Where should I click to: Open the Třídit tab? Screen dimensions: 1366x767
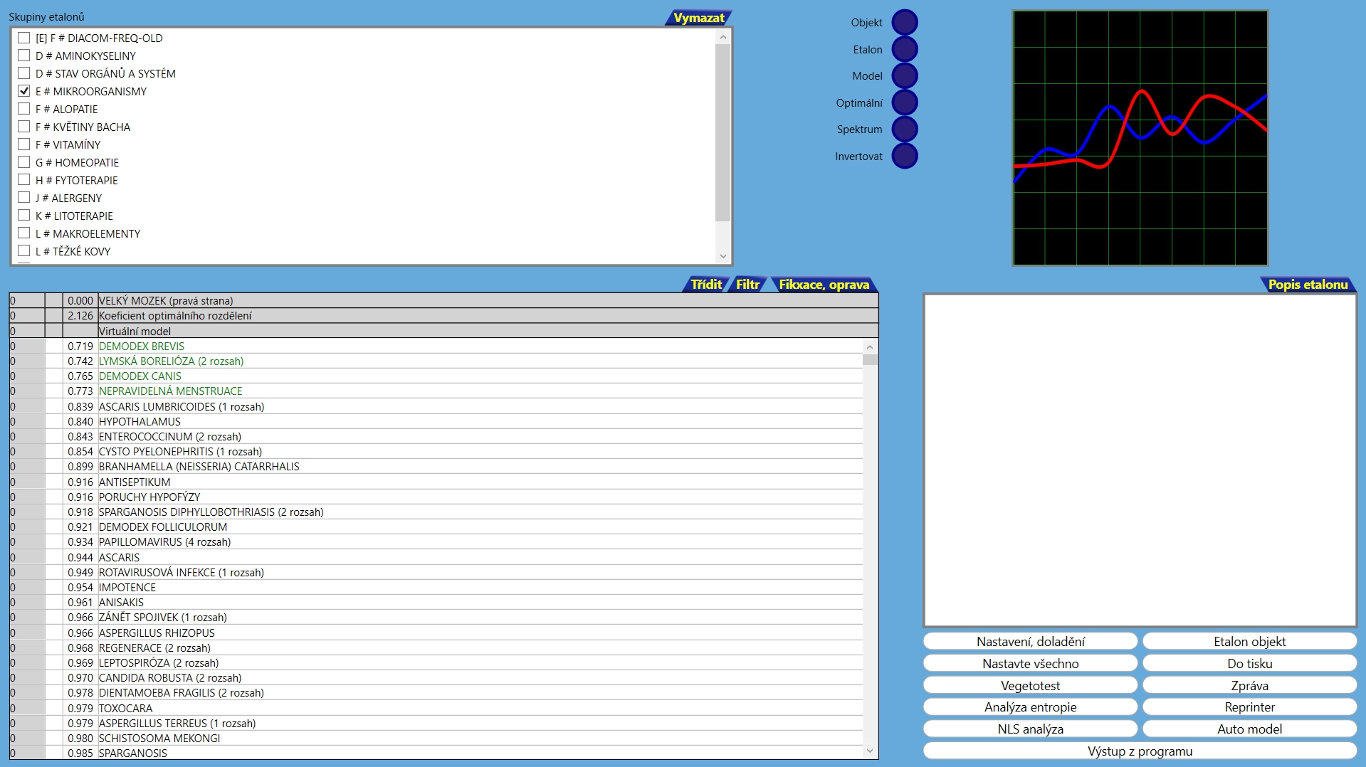(705, 285)
